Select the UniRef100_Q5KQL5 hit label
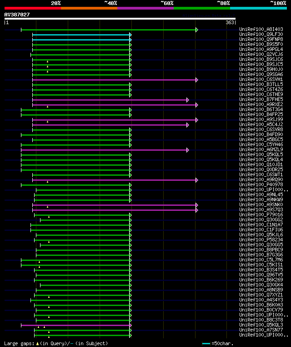The width and height of the screenshot is (291, 347). 261,154
